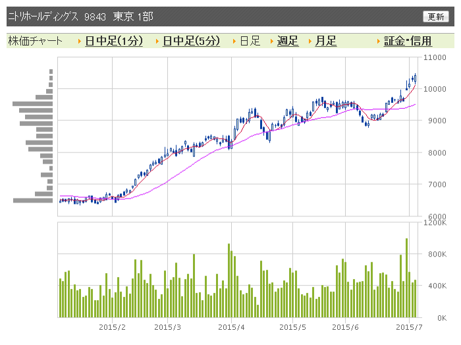461x345 pixels.
Task: Switch to 日中足(5分) chart view
Action: tap(191, 41)
